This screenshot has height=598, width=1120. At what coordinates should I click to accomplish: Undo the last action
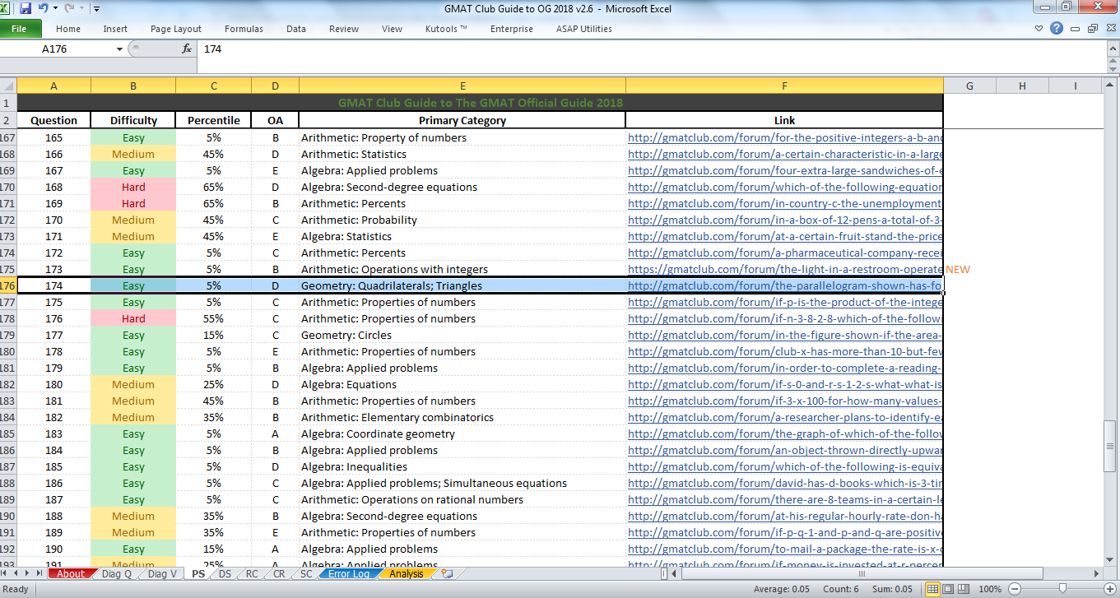[43, 9]
